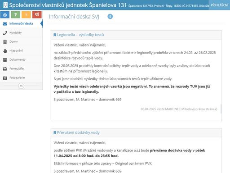230x173 pixels.
Task: Click the blue info circle beside the heading
Action: [x=110, y=16]
